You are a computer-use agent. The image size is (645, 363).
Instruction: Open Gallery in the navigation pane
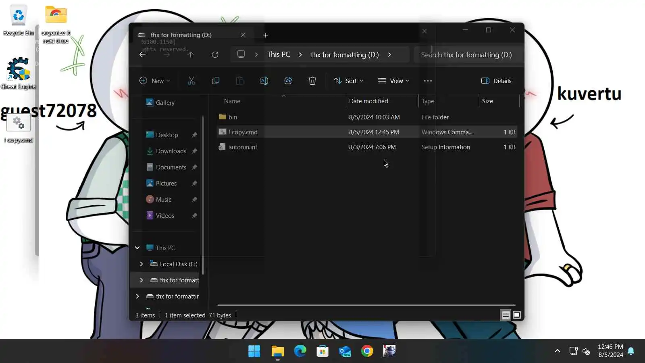click(x=160, y=102)
